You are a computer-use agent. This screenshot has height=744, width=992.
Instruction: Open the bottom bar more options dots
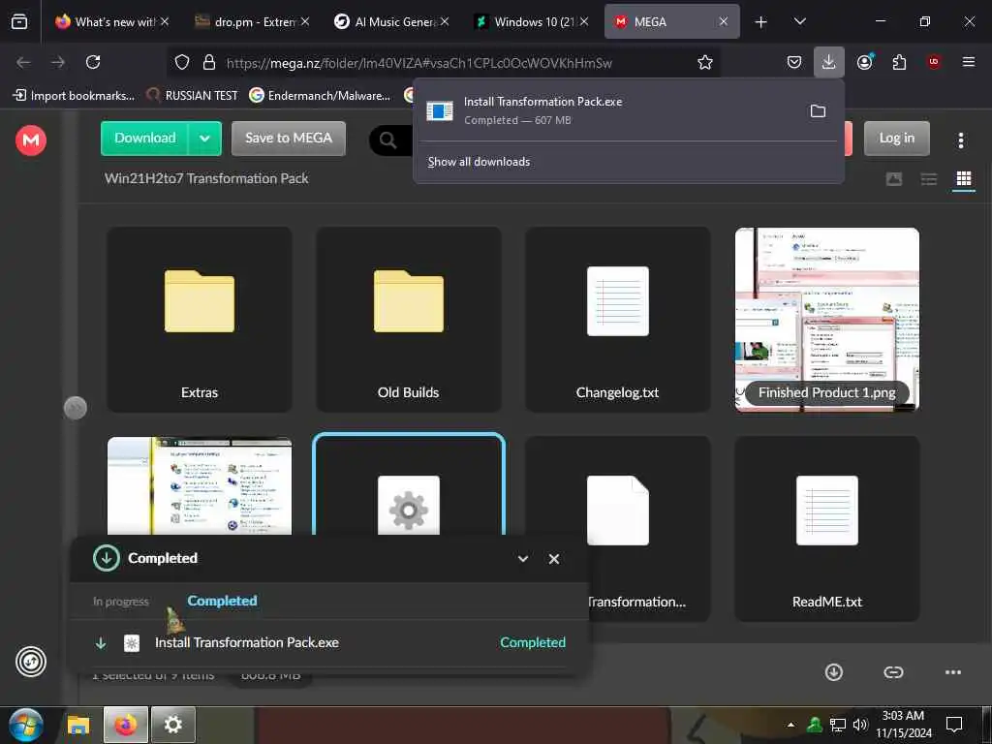[953, 672]
